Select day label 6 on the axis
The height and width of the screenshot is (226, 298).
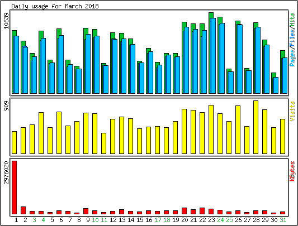coord(61,220)
